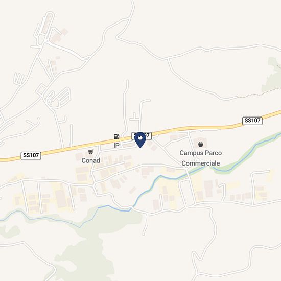Click the SS107 shield at far right
The width and height of the screenshot is (281, 281).
pos(252,121)
